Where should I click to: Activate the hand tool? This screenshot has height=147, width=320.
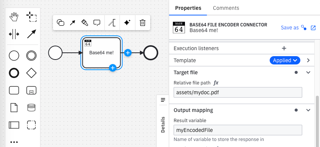click(14, 17)
